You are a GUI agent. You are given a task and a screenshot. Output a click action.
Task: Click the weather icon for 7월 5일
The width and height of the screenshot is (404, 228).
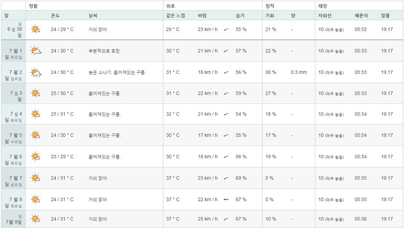point(36,135)
